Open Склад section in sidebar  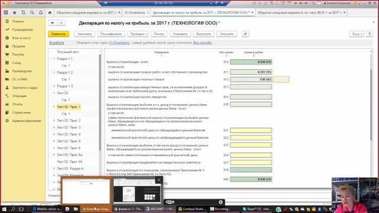pyautogui.click(x=17, y=63)
